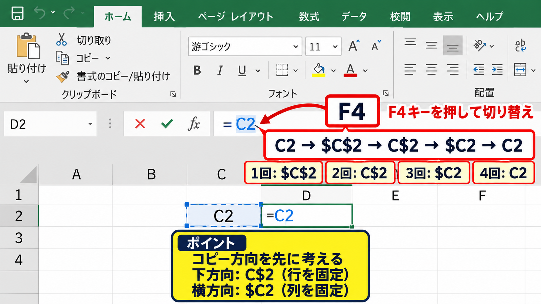Expand the コピー dropdown arrow

point(108,58)
